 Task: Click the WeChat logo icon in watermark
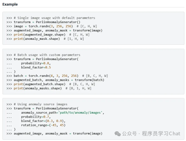(118, 134)
